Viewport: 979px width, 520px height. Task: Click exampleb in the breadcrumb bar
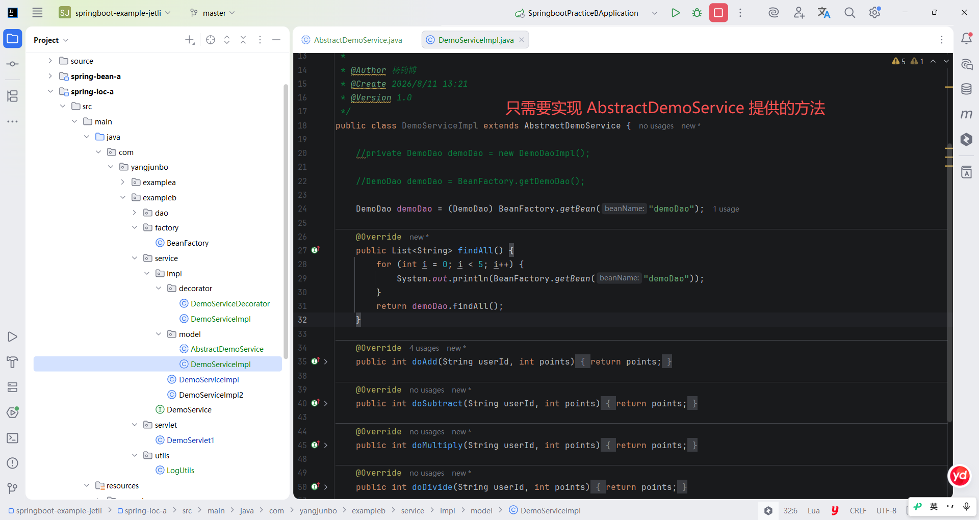368,510
